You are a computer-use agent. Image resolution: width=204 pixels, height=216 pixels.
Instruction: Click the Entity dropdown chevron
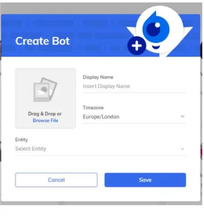[x=182, y=149]
